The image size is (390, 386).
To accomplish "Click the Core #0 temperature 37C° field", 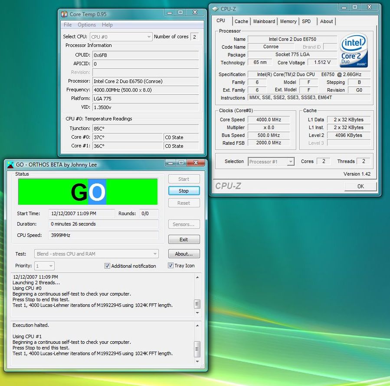I will 128,137.
